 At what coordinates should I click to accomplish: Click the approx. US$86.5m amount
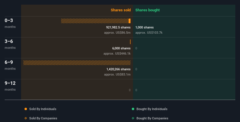click(x=117, y=33)
